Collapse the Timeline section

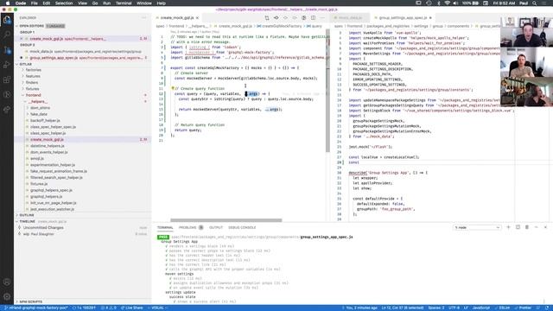click(27, 221)
